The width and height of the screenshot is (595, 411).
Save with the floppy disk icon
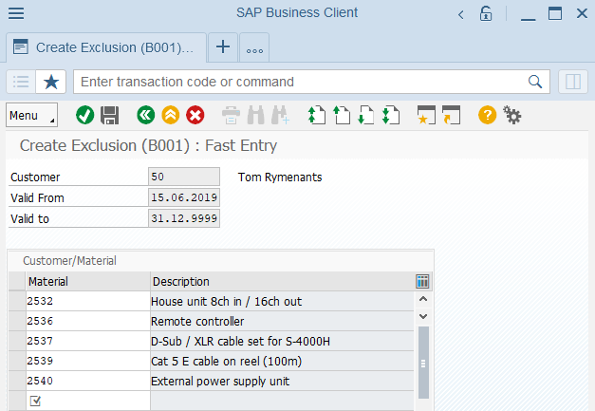click(x=110, y=115)
